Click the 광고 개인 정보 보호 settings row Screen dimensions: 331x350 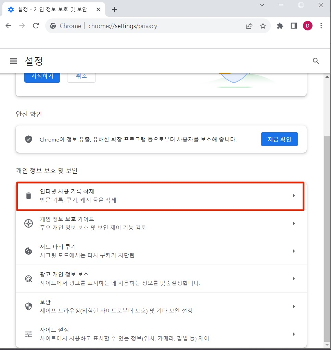161,278
